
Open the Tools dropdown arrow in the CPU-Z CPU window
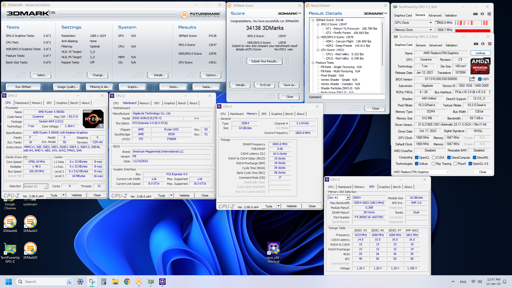63,195
